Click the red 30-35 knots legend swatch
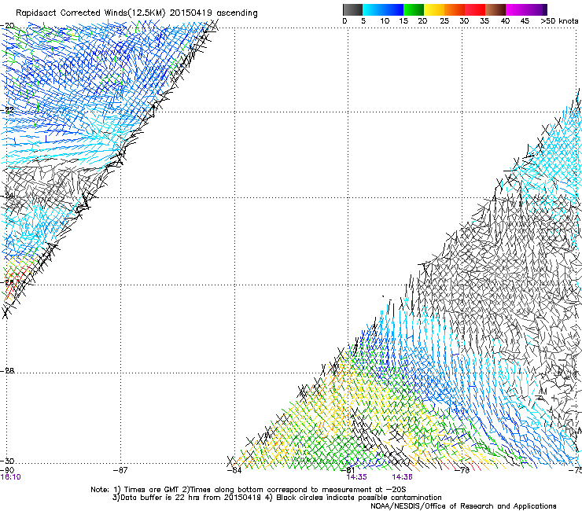Image resolution: width=582 pixels, height=511 pixels. pyautogui.click(x=475, y=9)
